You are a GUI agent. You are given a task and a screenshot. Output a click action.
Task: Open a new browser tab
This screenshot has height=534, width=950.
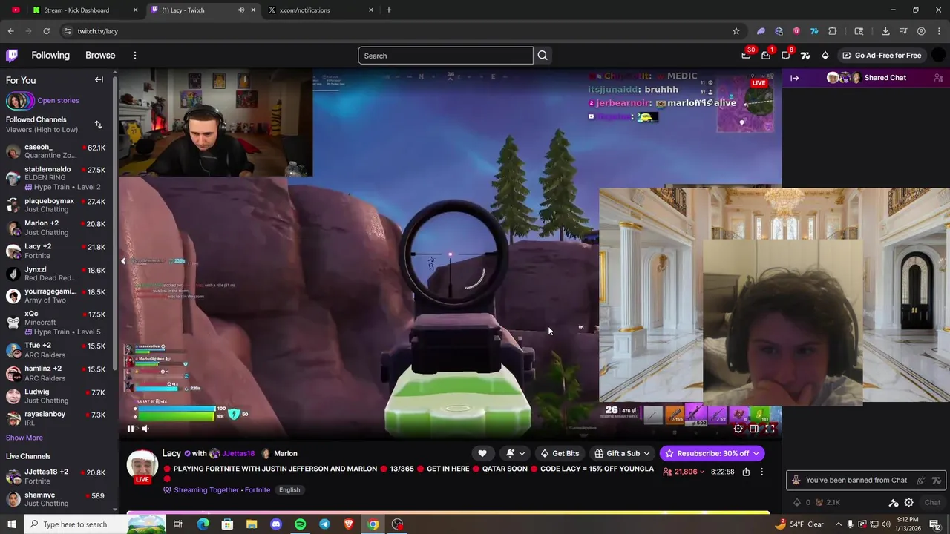tap(389, 10)
